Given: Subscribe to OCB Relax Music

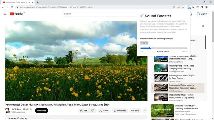Looking at the screenshot, I should pyautogui.click(x=41, y=111).
